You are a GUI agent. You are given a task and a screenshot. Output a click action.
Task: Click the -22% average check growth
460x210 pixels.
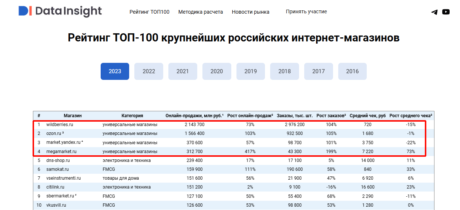[410, 142]
